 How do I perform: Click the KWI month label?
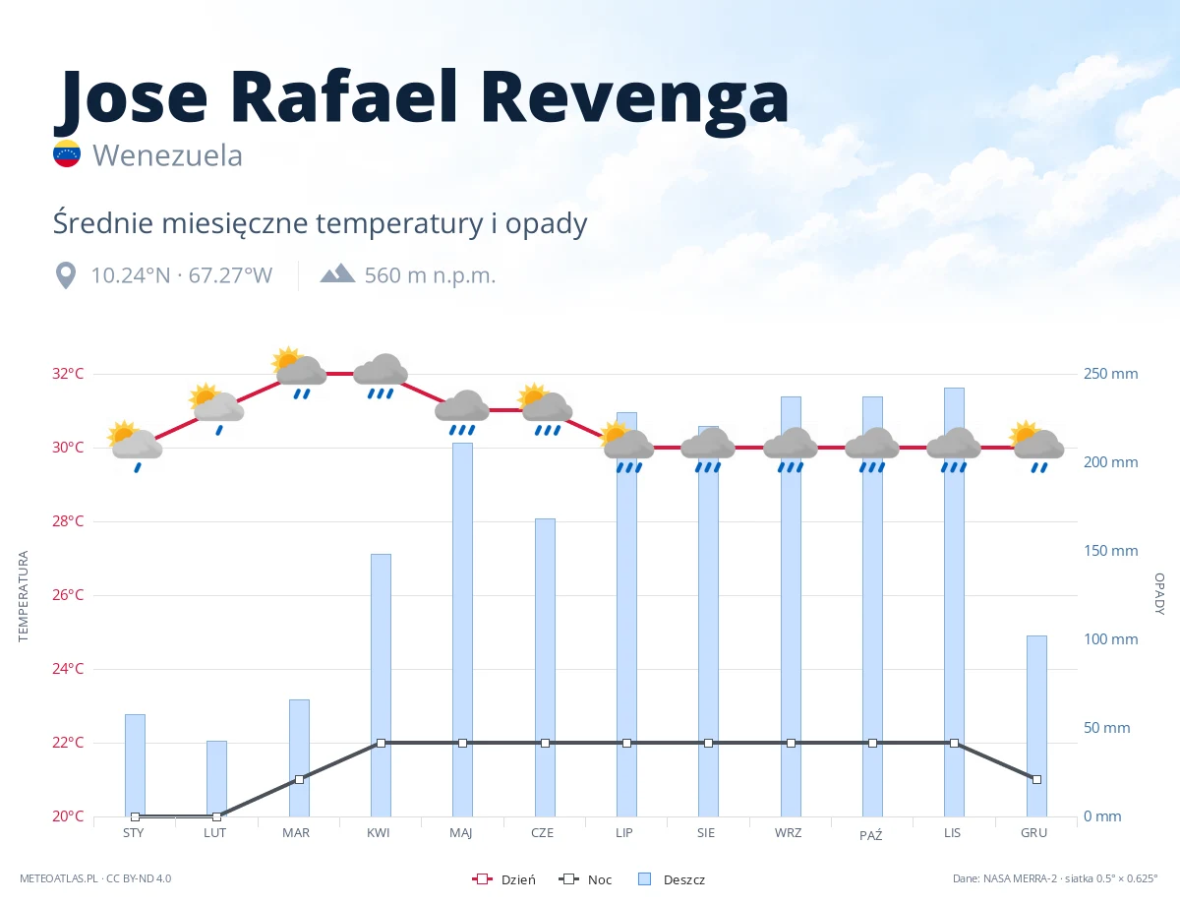click(379, 832)
